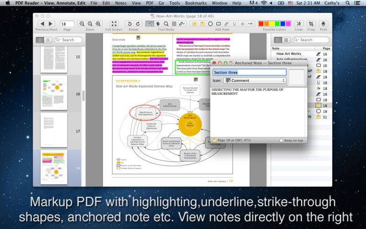Switch right panel to notes list view
Image resolution: width=366 pixels, height=229 pixels.
coord(278,40)
